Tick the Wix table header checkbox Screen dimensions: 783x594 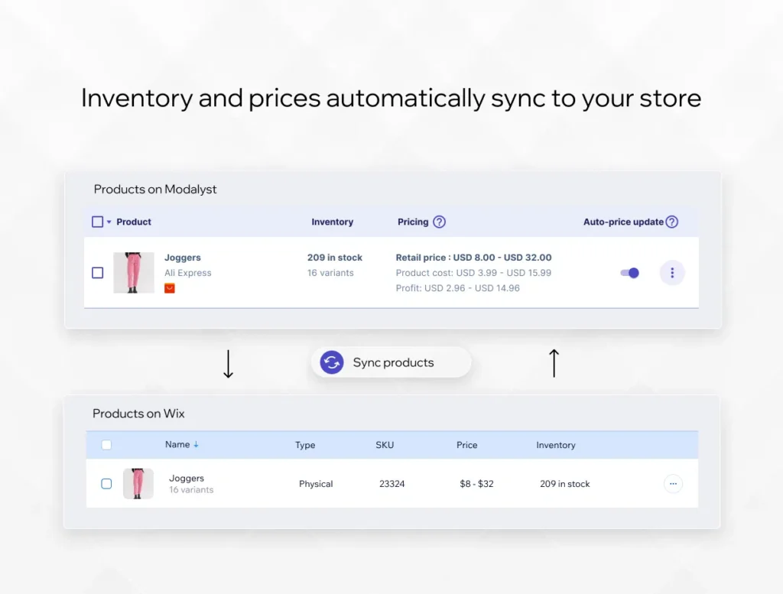[106, 445]
